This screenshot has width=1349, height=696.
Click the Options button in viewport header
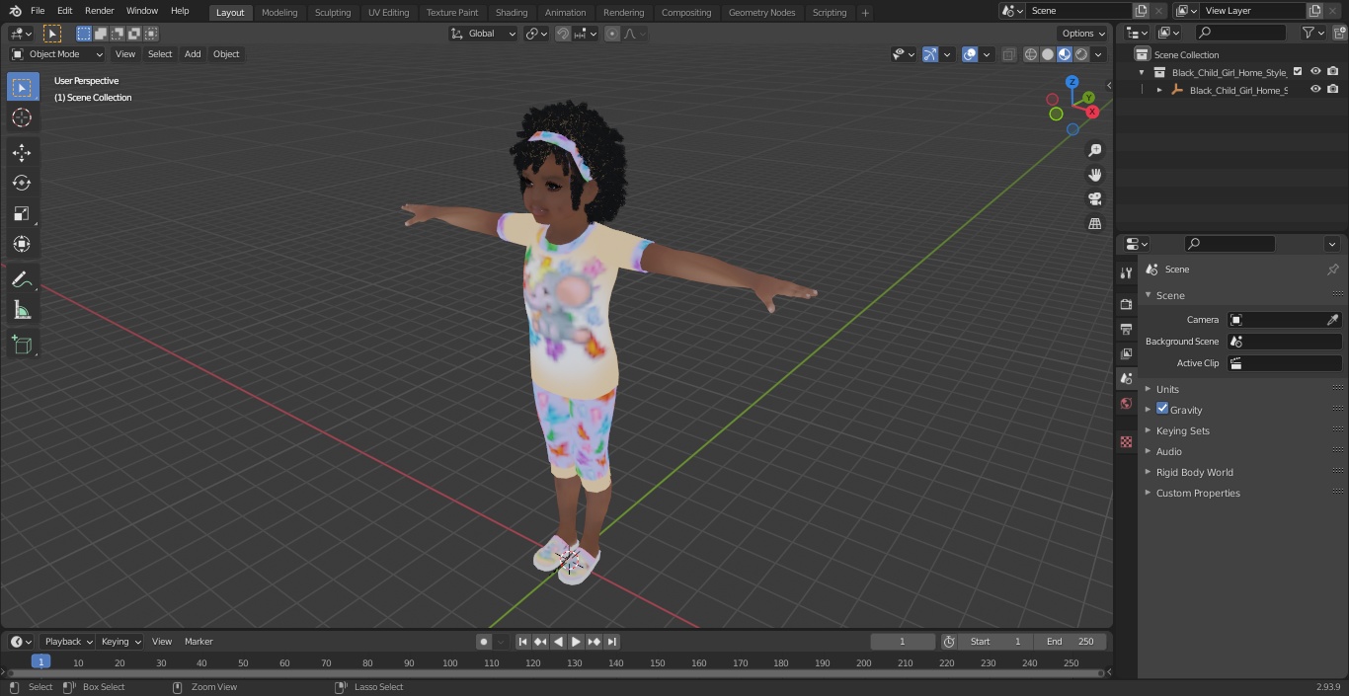[x=1082, y=34]
